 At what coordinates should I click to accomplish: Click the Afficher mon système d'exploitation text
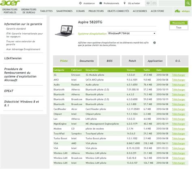tap(113, 44)
